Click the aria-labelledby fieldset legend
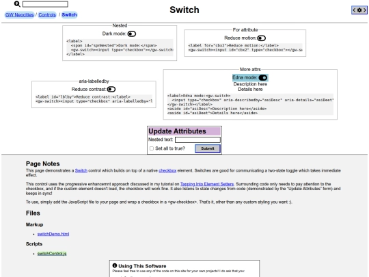369x277 pixels. (x=94, y=81)
